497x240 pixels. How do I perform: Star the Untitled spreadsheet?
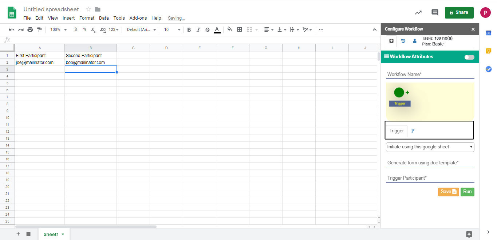[x=88, y=9]
